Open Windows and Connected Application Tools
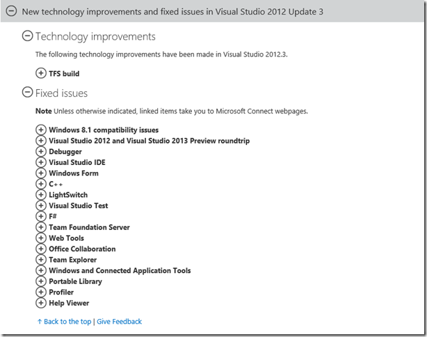The height and width of the screenshot is (337, 427). 120,270
